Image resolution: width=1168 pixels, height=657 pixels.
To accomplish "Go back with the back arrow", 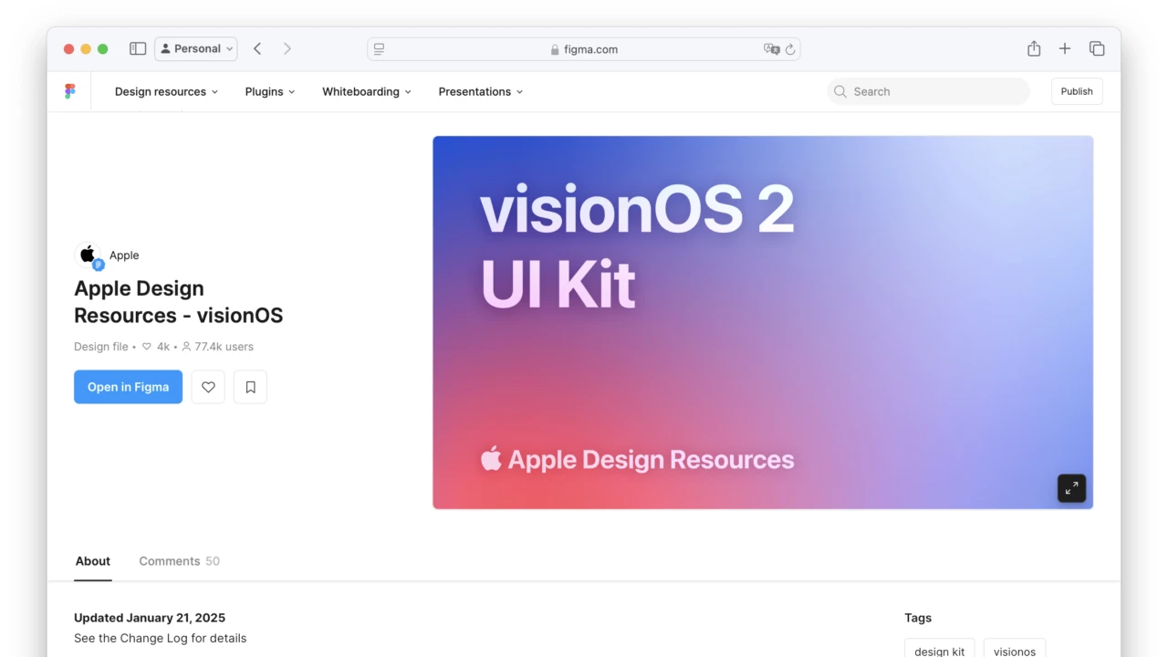I will pos(257,48).
